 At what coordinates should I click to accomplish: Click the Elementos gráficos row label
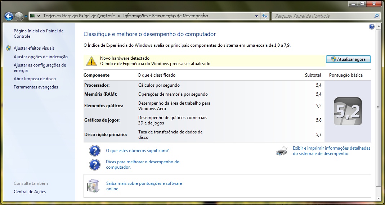point(104,106)
